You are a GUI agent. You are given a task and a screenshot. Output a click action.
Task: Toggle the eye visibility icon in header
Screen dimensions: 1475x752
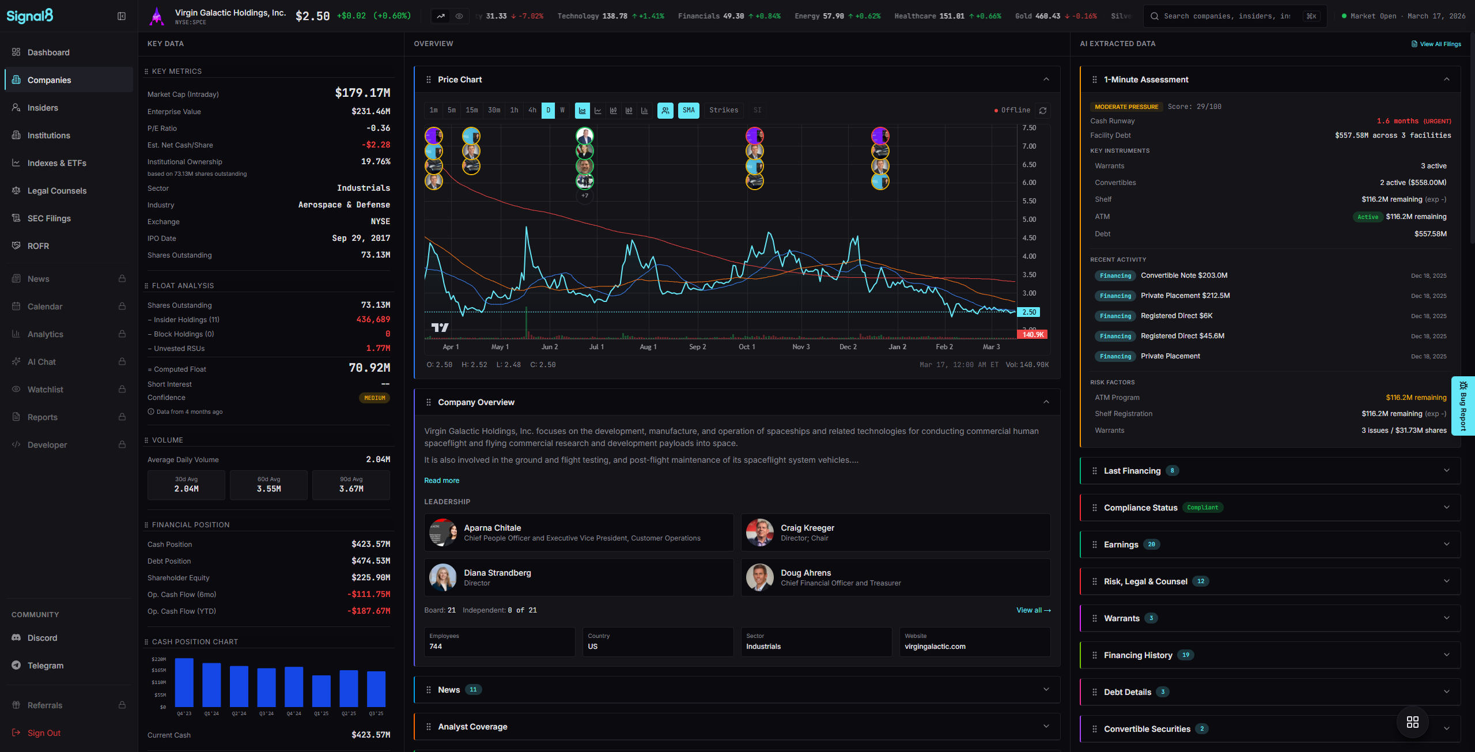point(459,16)
